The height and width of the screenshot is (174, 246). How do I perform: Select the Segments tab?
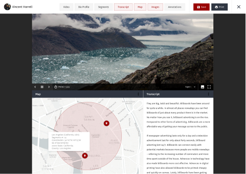click(104, 7)
